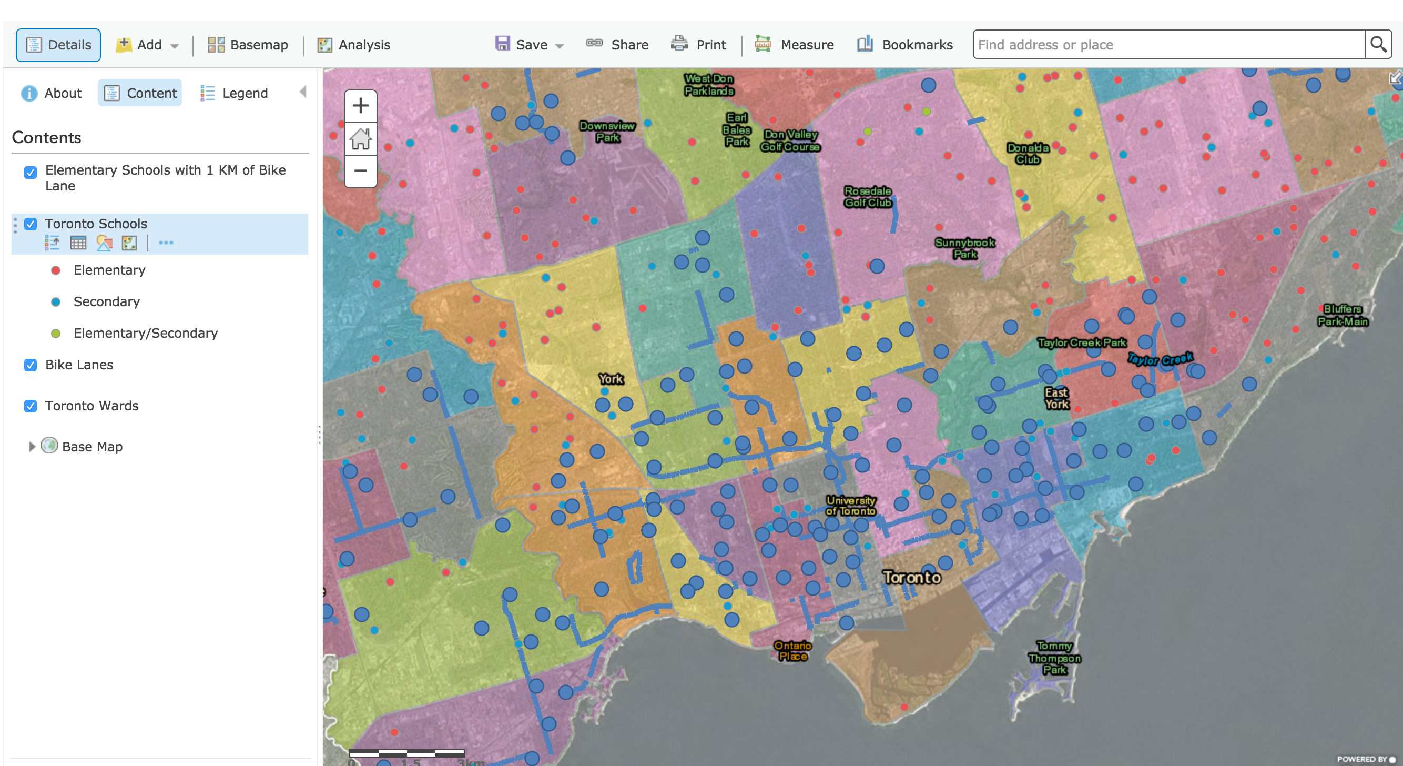Click the Print button label
1403x766 pixels.
[711, 45]
